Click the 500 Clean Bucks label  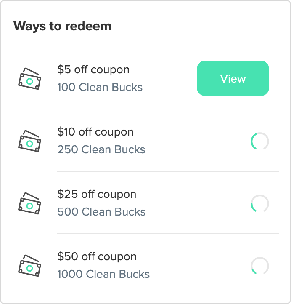[101, 212]
